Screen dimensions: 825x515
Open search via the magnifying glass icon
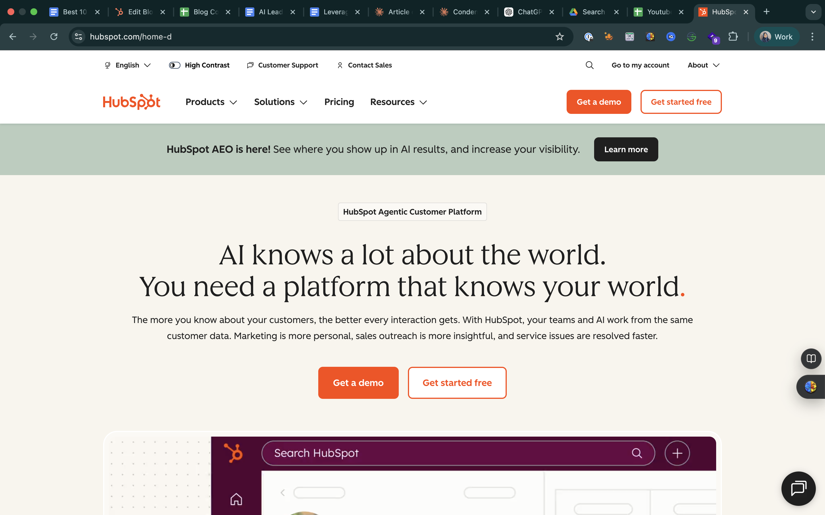(590, 65)
